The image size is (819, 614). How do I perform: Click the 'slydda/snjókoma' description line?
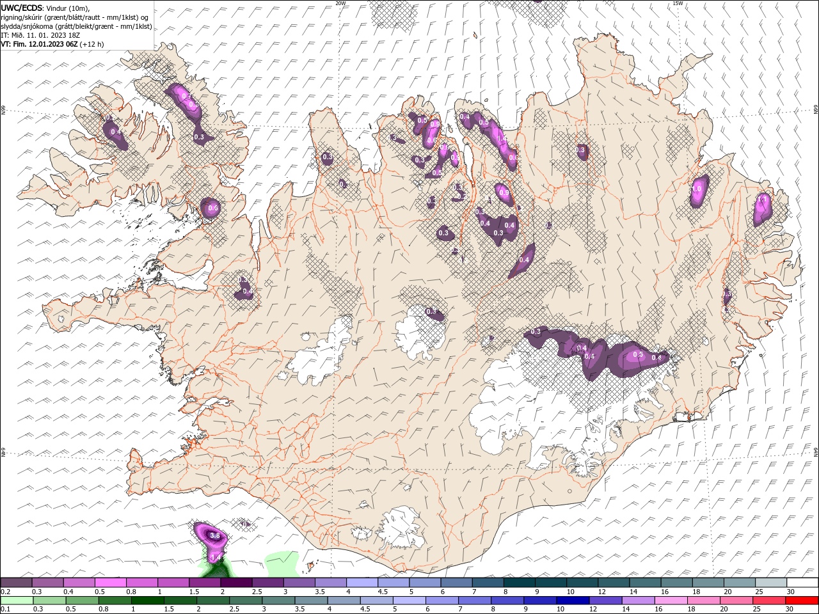[77, 26]
